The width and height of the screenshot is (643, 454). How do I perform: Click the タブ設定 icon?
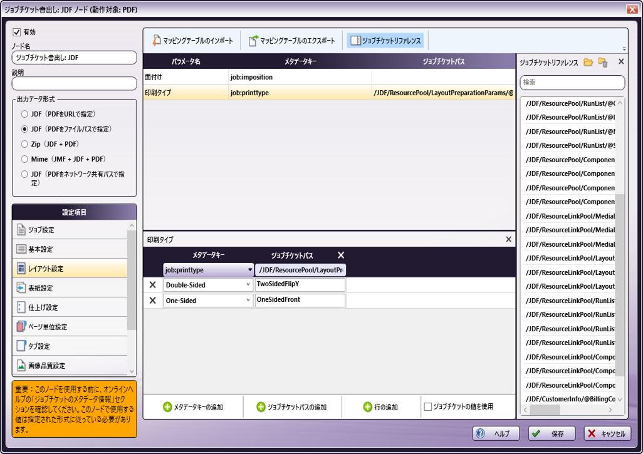[21, 346]
